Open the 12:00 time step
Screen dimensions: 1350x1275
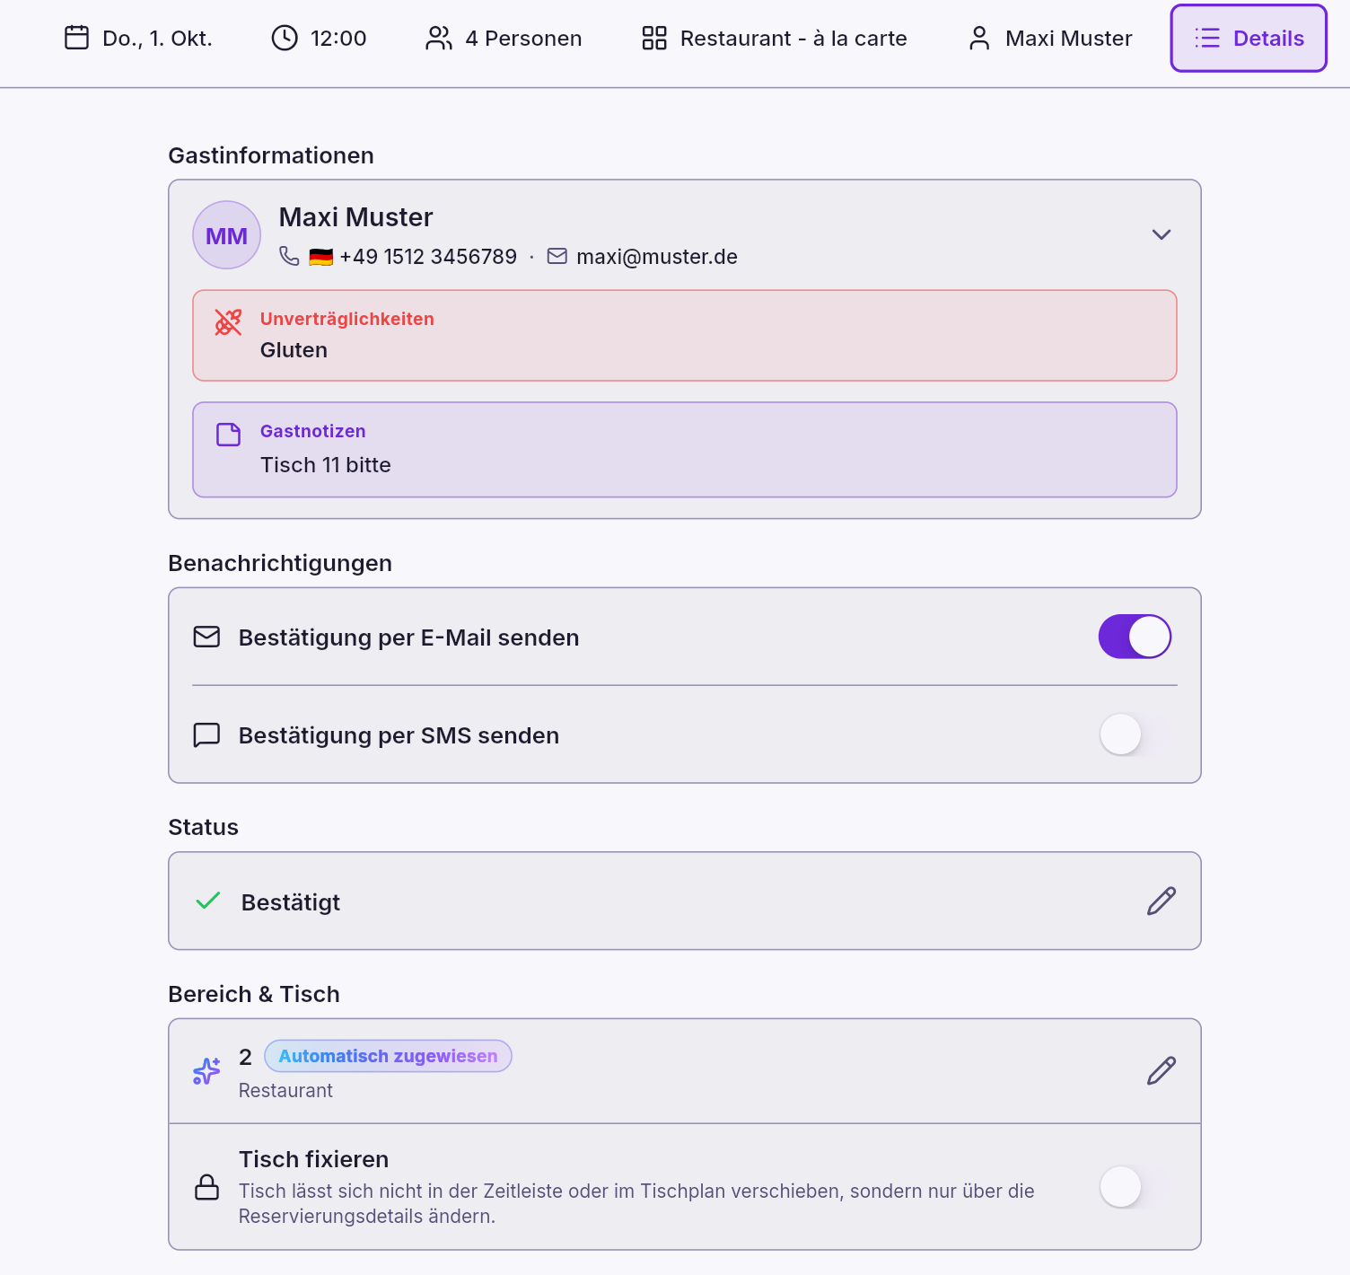[x=319, y=38]
